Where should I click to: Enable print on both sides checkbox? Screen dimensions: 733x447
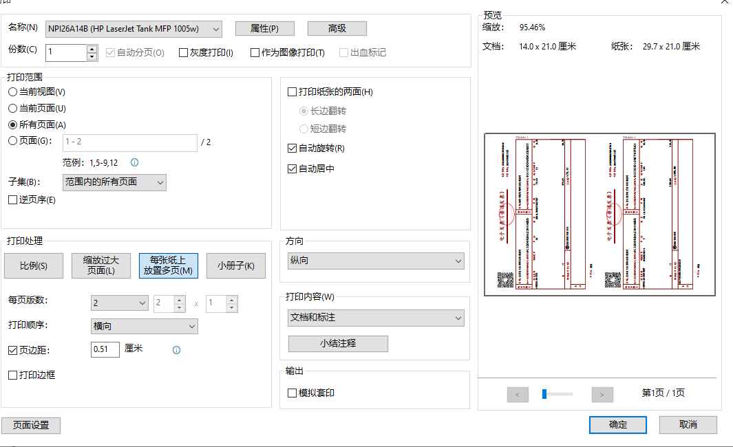point(293,91)
